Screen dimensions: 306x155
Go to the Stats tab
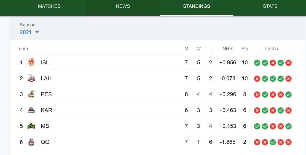270,6
